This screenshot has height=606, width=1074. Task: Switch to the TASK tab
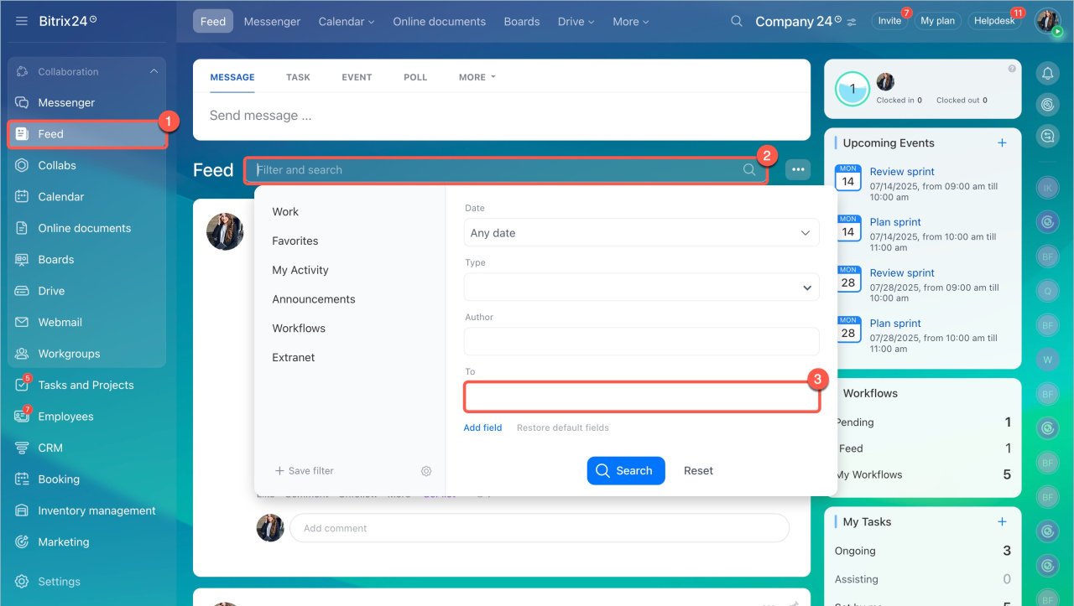[x=298, y=77]
